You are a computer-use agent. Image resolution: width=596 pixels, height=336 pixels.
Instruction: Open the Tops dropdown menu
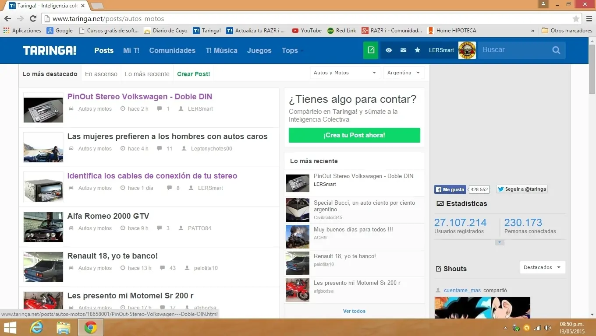coord(292,50)
